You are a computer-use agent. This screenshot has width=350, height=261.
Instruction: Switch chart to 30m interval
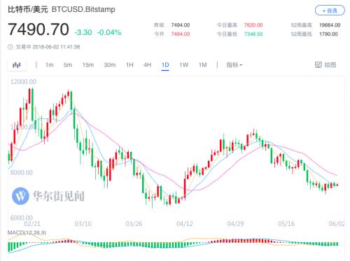110,65
